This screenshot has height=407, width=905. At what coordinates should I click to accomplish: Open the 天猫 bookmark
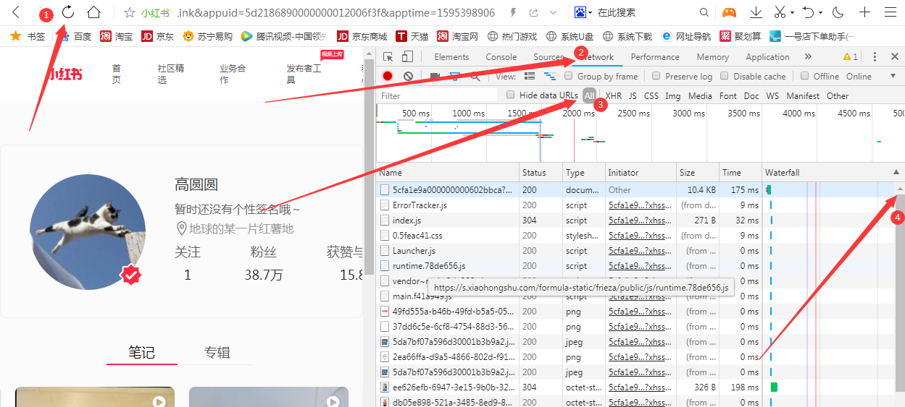pyautogui.click(x=412, y=36)
